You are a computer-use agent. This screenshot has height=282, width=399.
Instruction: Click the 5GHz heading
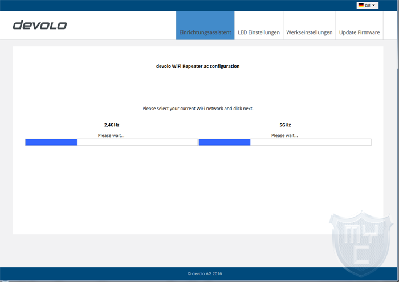click(x=285, y=125)
